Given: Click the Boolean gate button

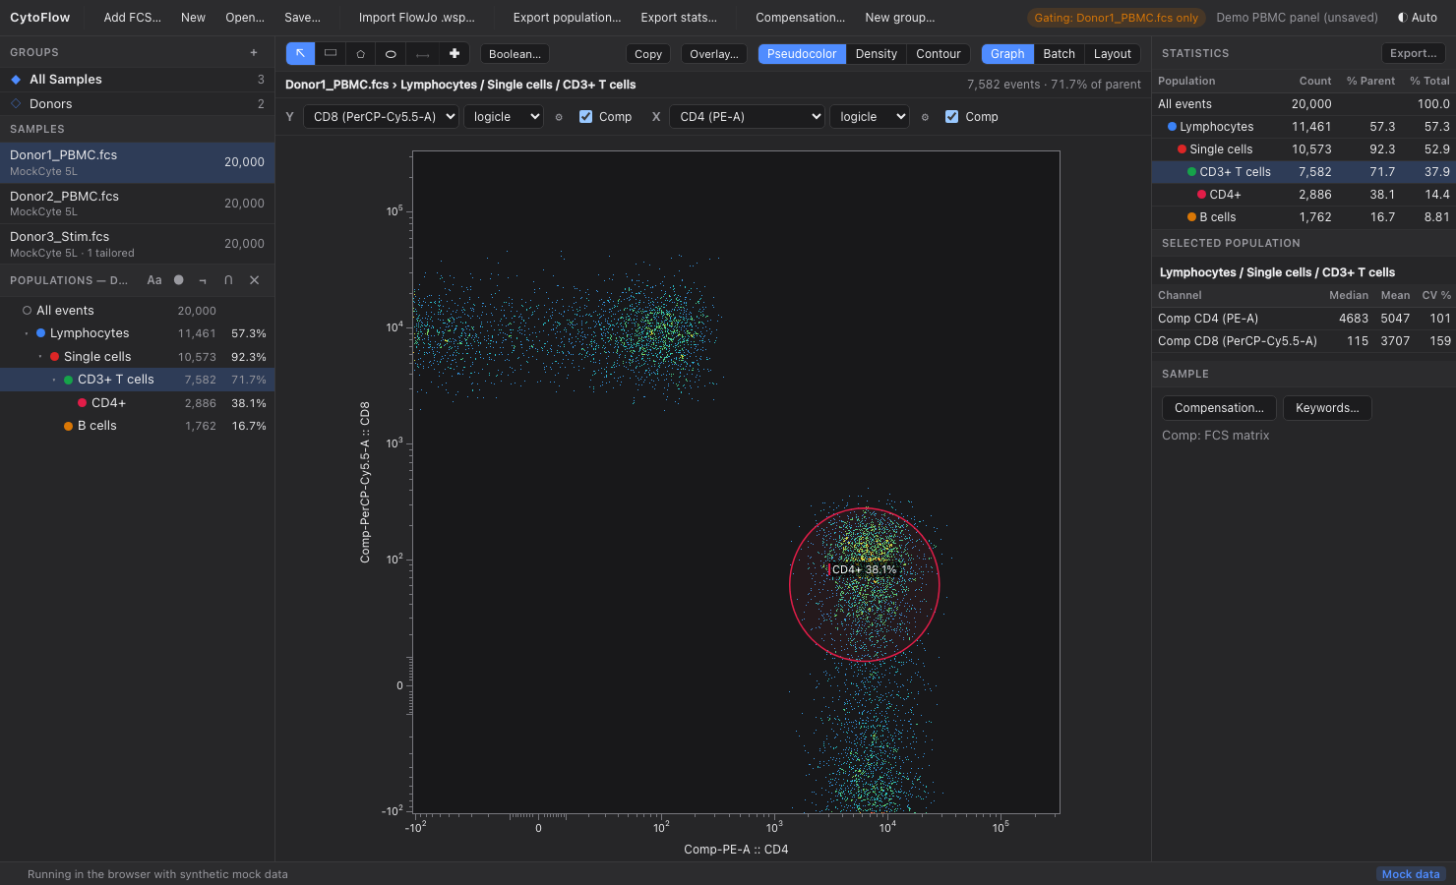Looking at the screenshot, I should [515, 54].
